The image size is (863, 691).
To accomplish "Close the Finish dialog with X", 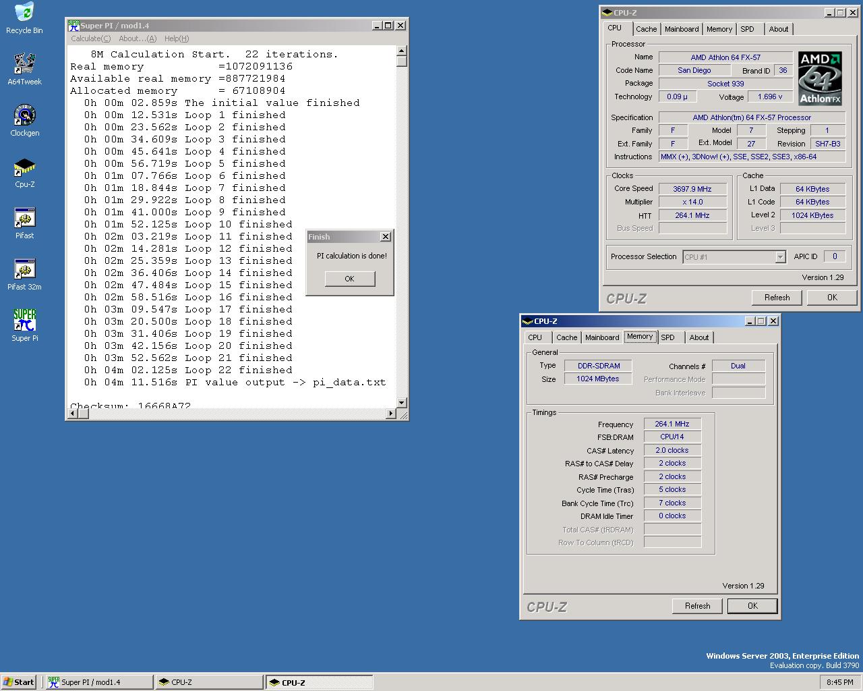I will (385, 237).
